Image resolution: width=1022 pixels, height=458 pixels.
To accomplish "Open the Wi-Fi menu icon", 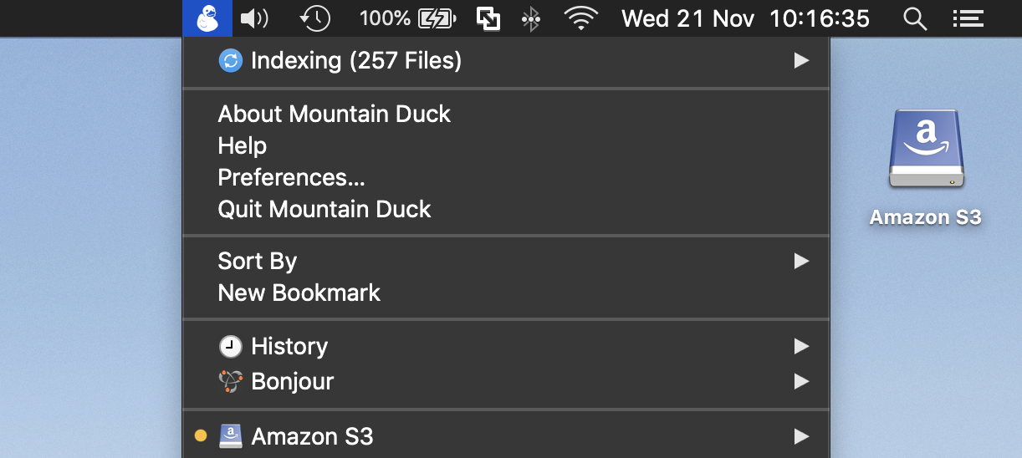I will [x=580, y=18].
